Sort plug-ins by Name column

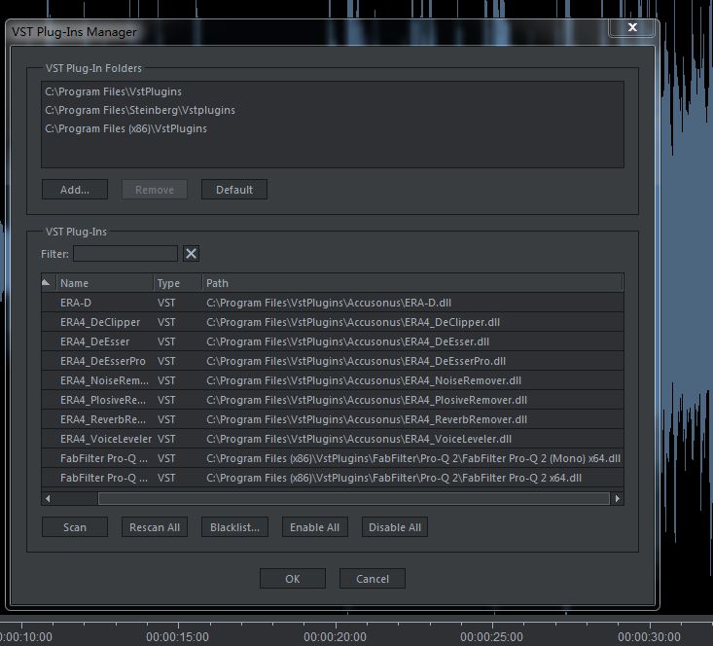point(104,283)
